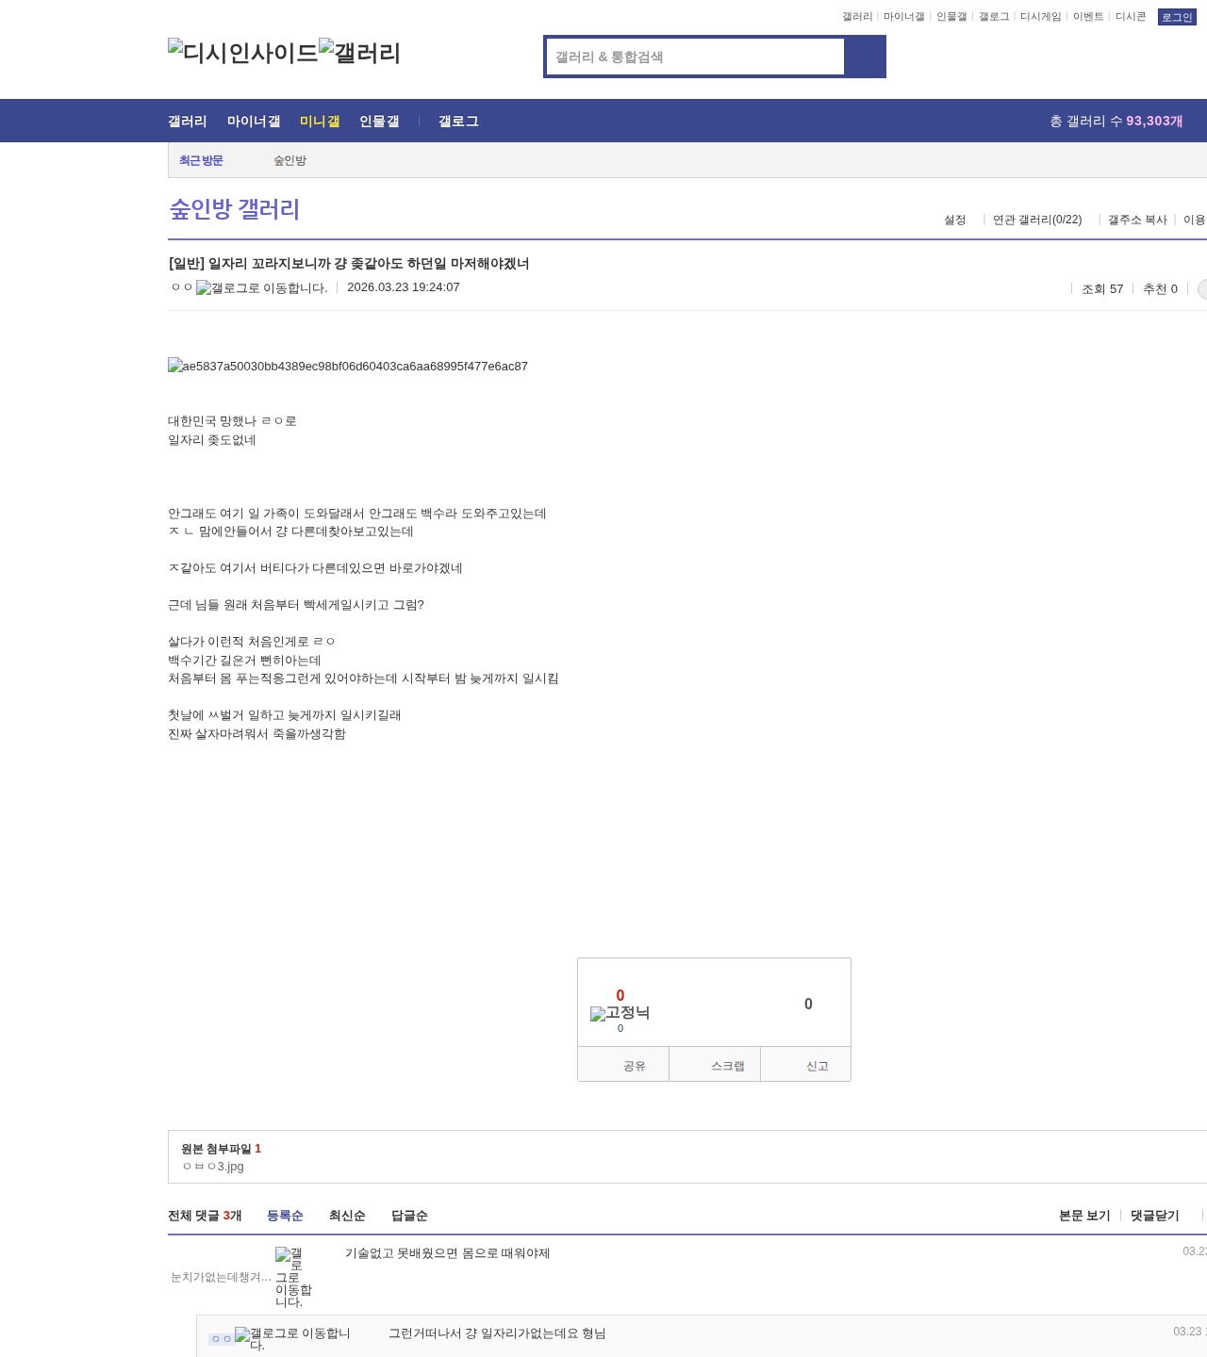The height and width of the screenshot is (1357, 1207).
Task: Switch to the 미니갤 navigation tab
Action: coord(320,122)
